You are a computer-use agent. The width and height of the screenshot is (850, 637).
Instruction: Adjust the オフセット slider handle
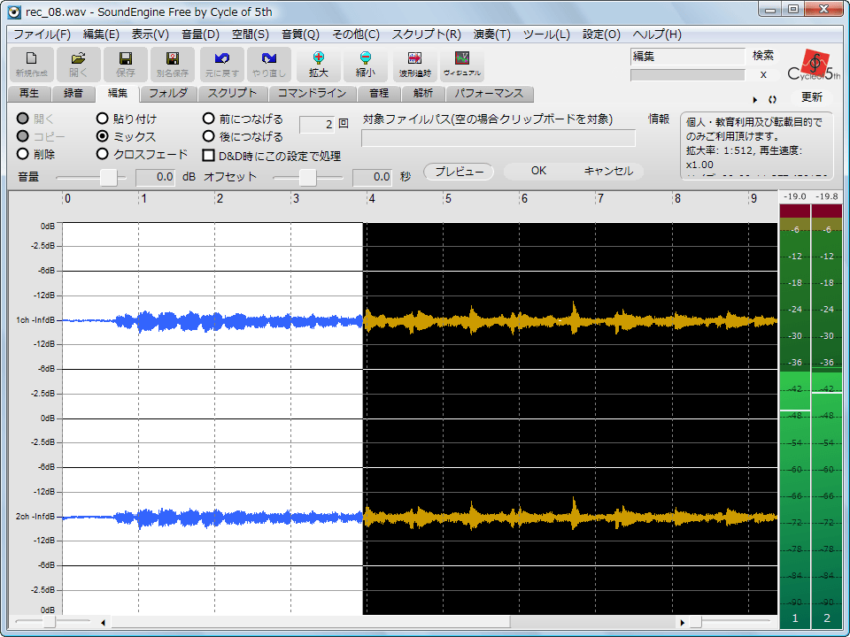308,177
